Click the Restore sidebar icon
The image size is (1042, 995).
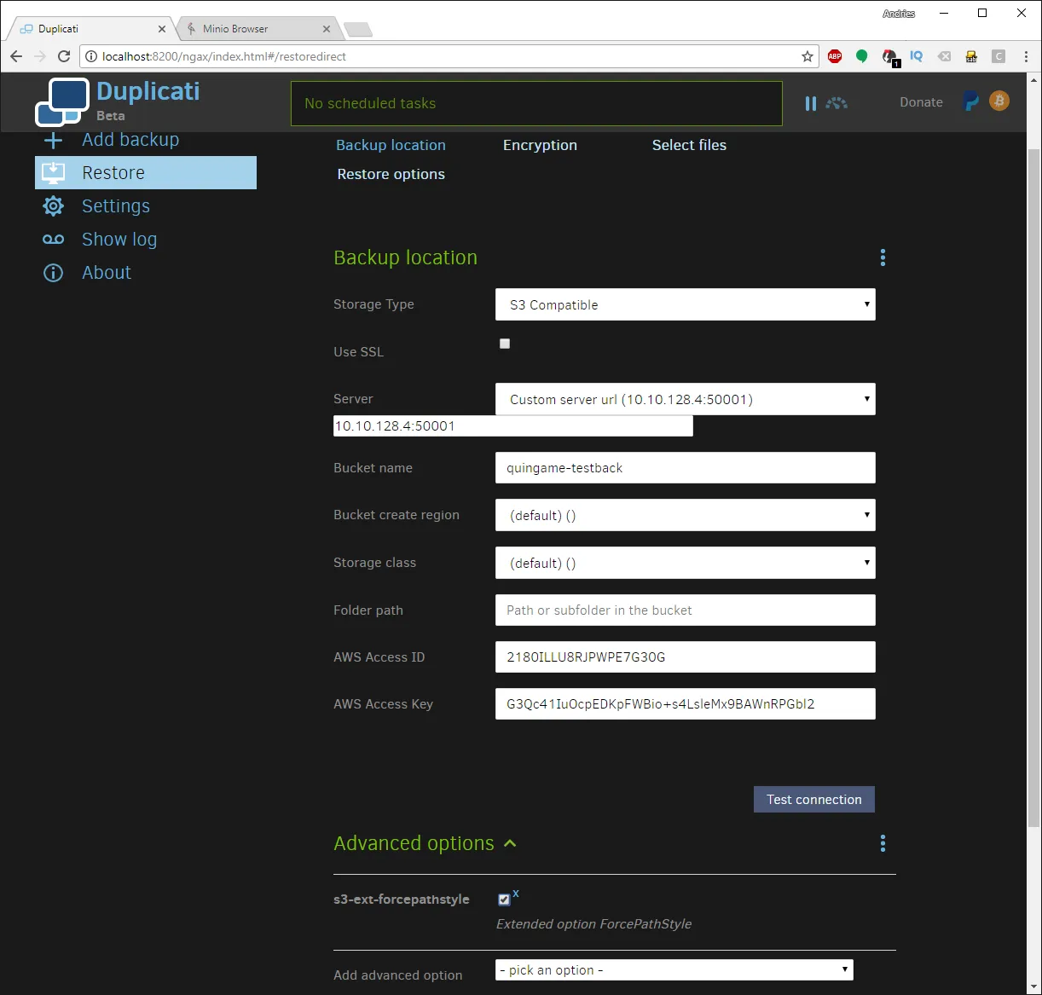pos(53,172)
